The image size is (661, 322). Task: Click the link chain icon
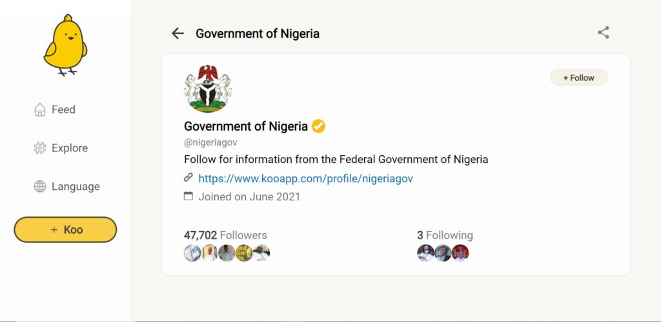(188, 177)
